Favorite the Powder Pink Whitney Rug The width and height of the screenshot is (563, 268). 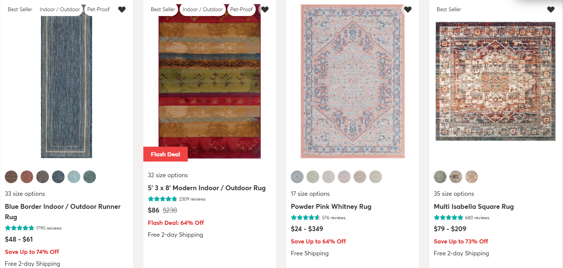click(408, 9)
